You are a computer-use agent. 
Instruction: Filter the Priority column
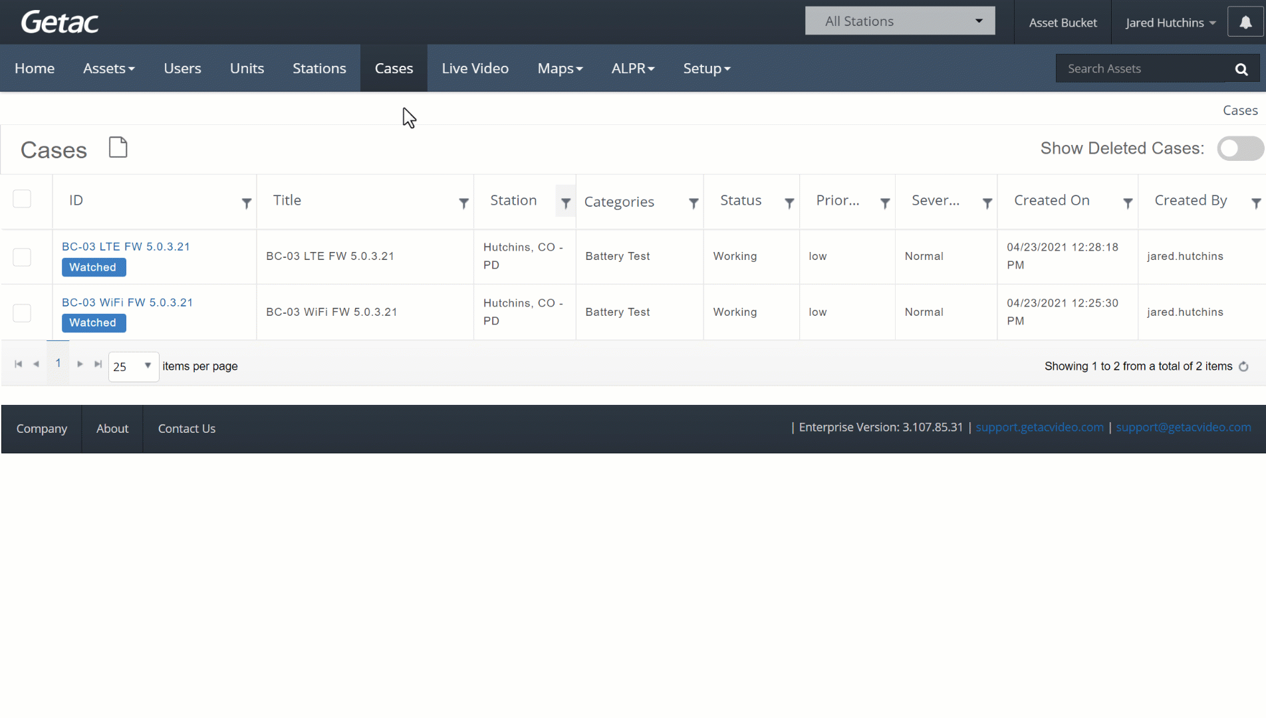(884, 203)
